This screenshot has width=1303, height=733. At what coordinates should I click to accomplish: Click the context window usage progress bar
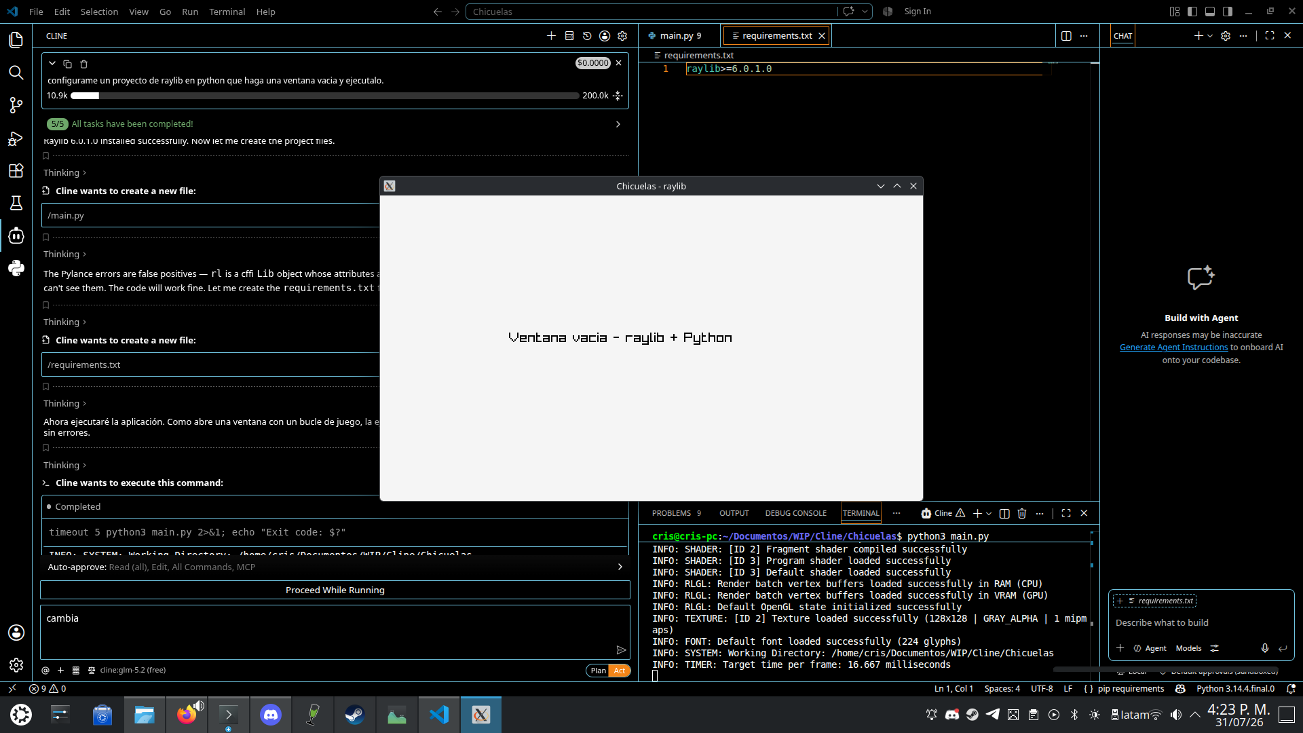[324, 96]
